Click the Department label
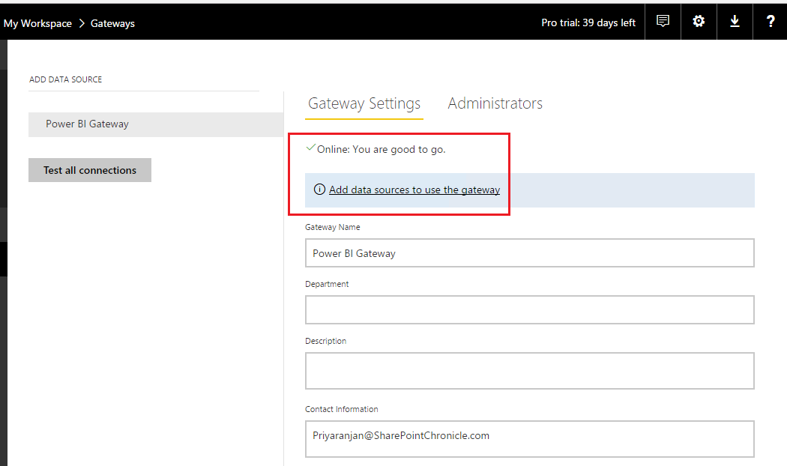787x466 pixels. coord(327,284)
